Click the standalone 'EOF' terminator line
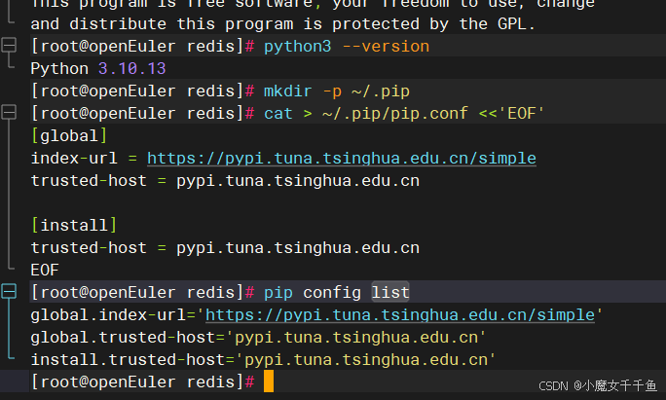 (45, 270)
